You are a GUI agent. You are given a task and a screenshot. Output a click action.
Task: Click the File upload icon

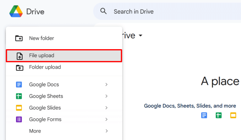point(19,56)
